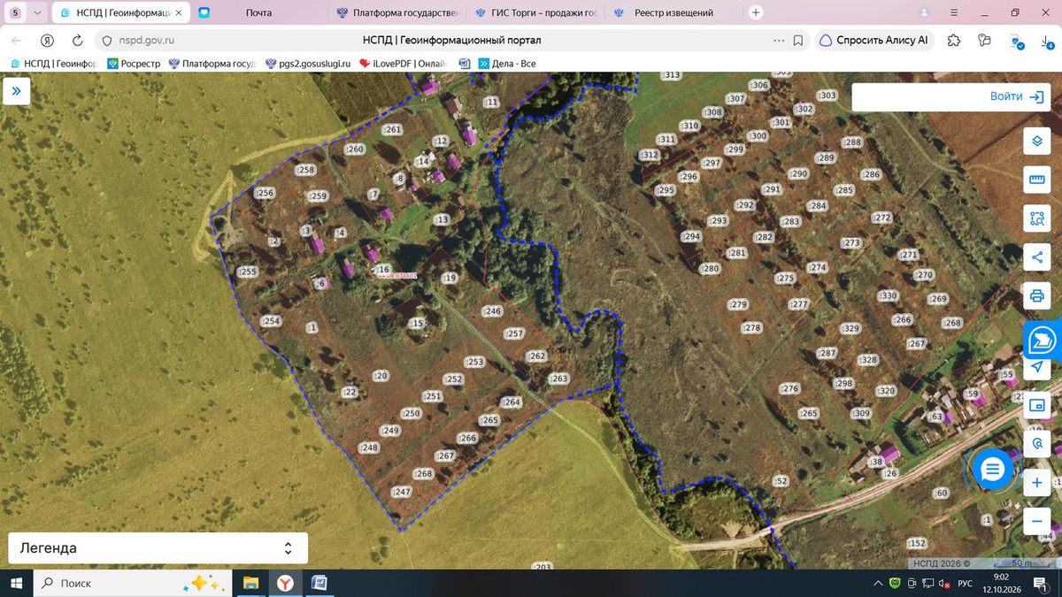Select parcel label 246 on map
Image resolution: width=1062 pixels, height=597 pixels.
(x=492, y=311)
